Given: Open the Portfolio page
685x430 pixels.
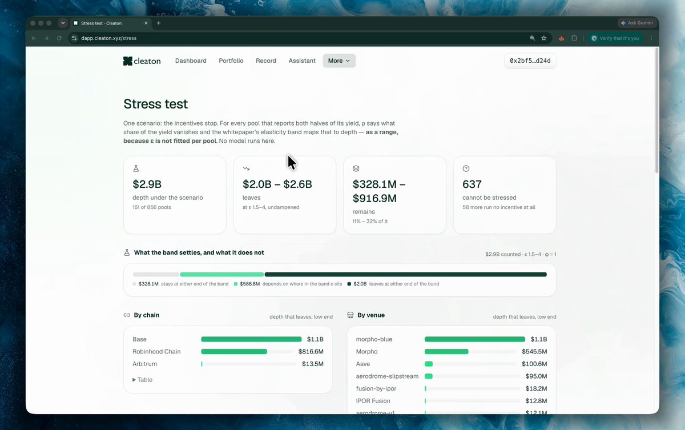Looking at the screenshot, I should (231, 61).
